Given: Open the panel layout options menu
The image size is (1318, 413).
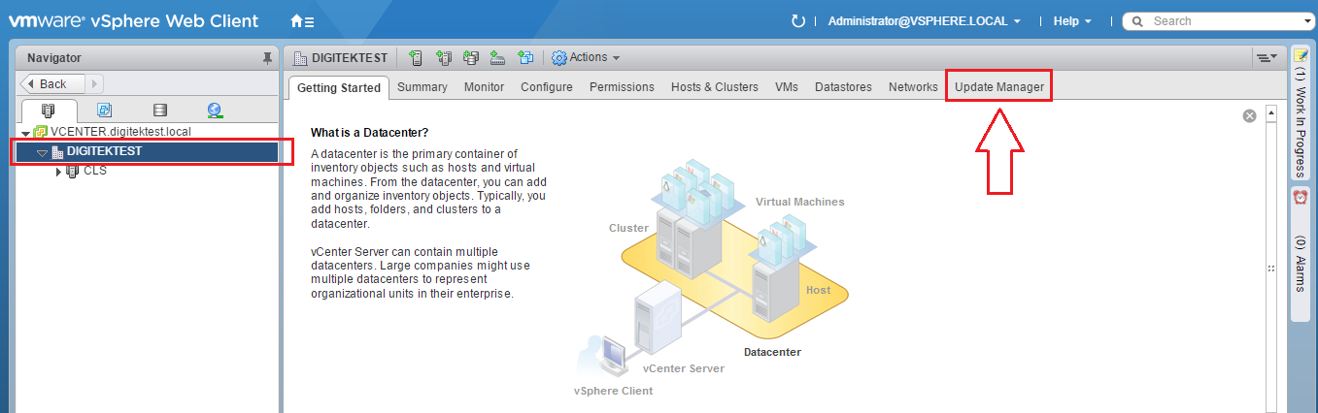Looking at the screenshot, I should tap(1267, 58).
